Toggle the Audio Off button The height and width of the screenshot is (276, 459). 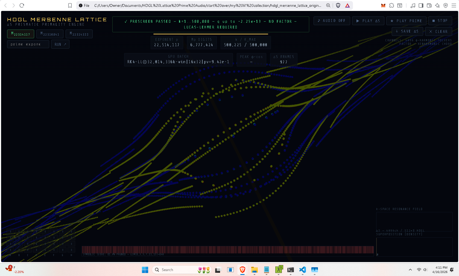332,21
